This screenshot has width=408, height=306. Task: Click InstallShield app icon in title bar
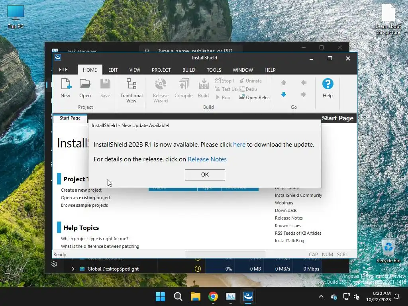pos(58,57)
